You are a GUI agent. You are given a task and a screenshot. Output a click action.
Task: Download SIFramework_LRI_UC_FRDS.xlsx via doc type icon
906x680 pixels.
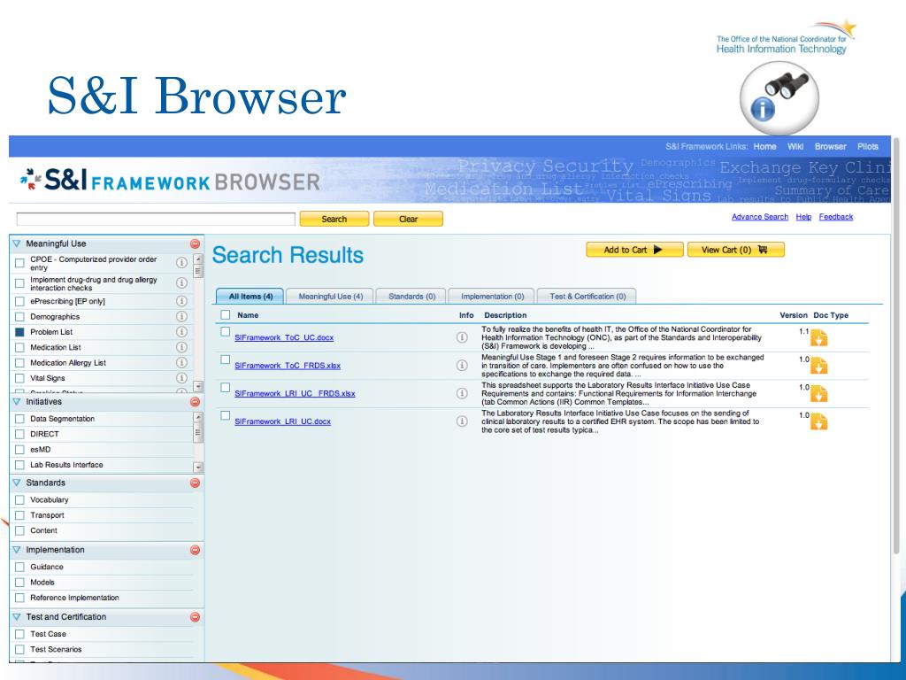tap(818, 394)
